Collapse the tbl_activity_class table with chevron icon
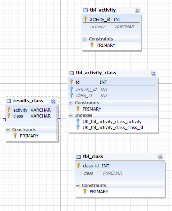Viewport: 172px width, 211px height. pos(154,73)
